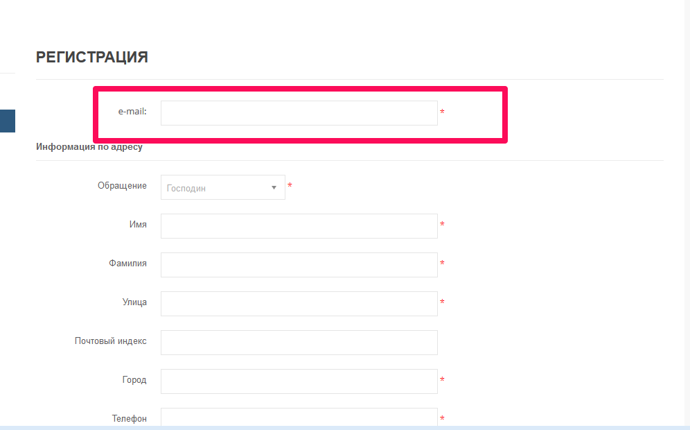
Task: Select the Почтовый индекс input box
Action: (x=299, y=343)
